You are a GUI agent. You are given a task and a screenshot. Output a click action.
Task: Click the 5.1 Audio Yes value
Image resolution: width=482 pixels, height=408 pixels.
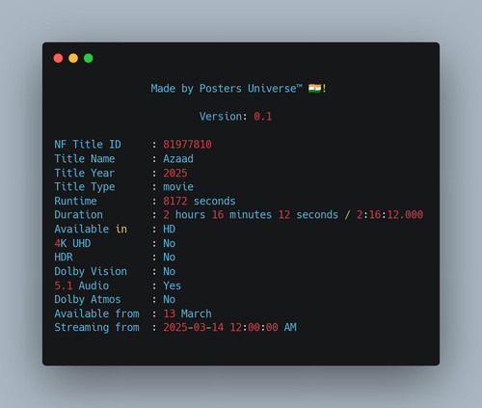pos(173,286)
